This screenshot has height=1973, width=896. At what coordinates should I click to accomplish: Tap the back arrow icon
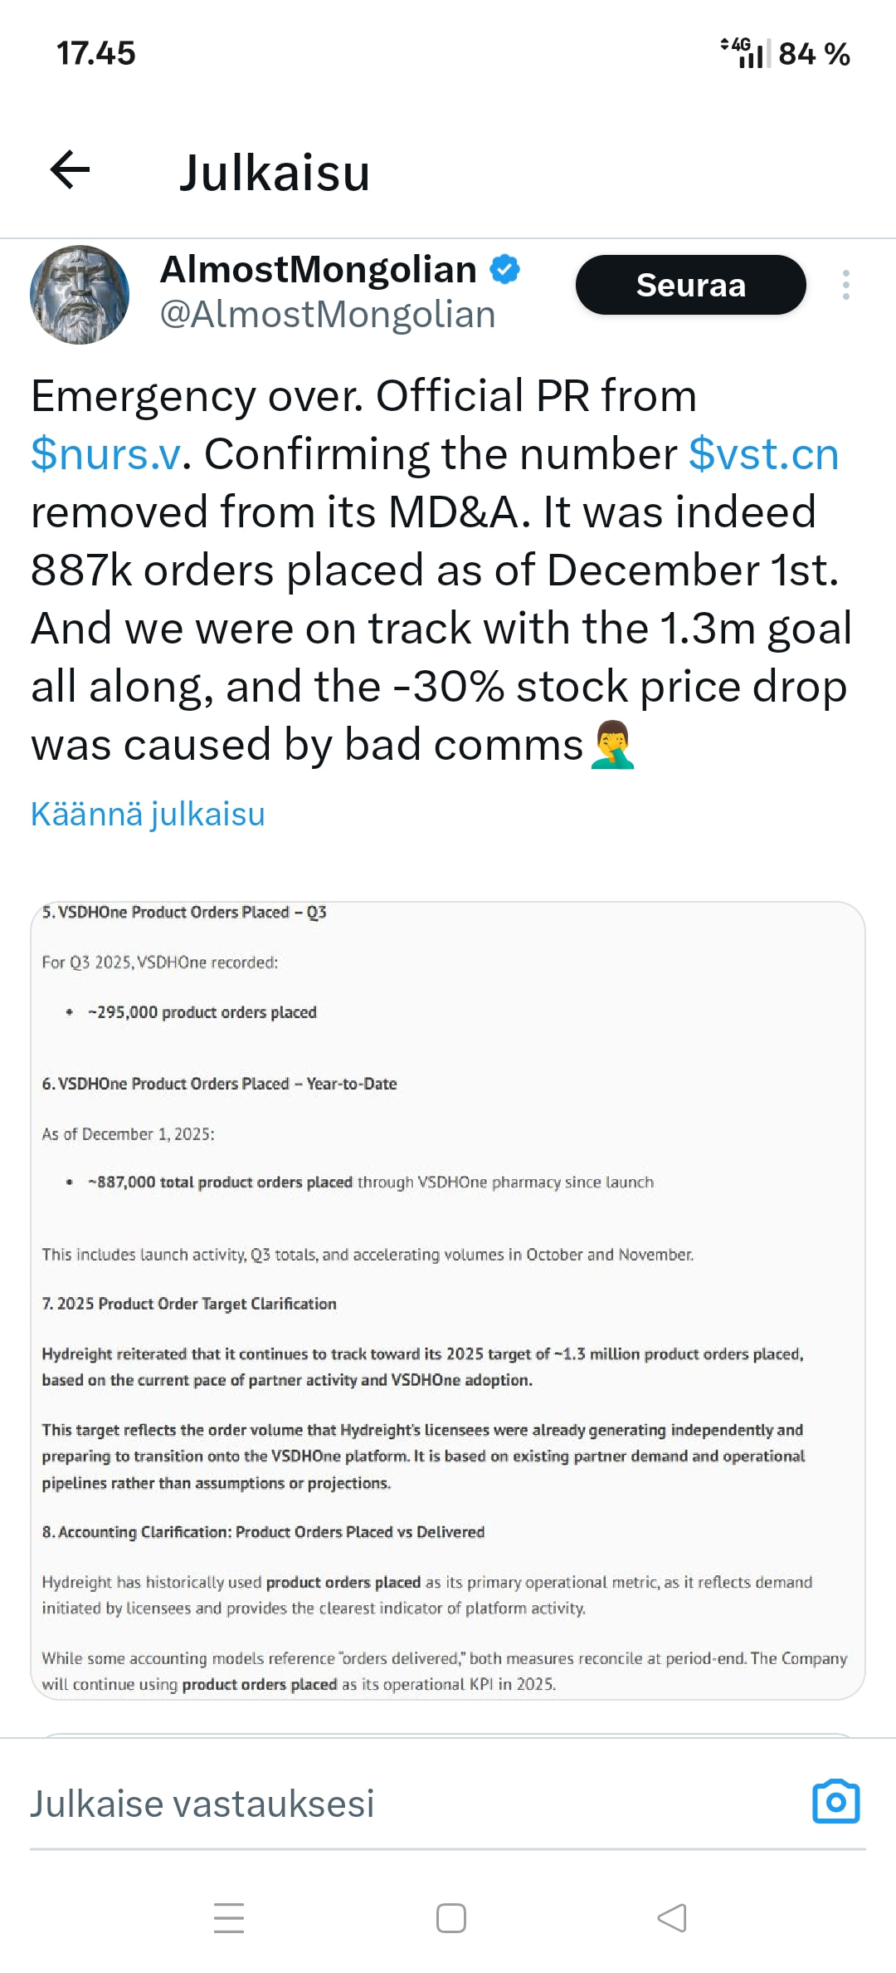[x=70, y=170]
